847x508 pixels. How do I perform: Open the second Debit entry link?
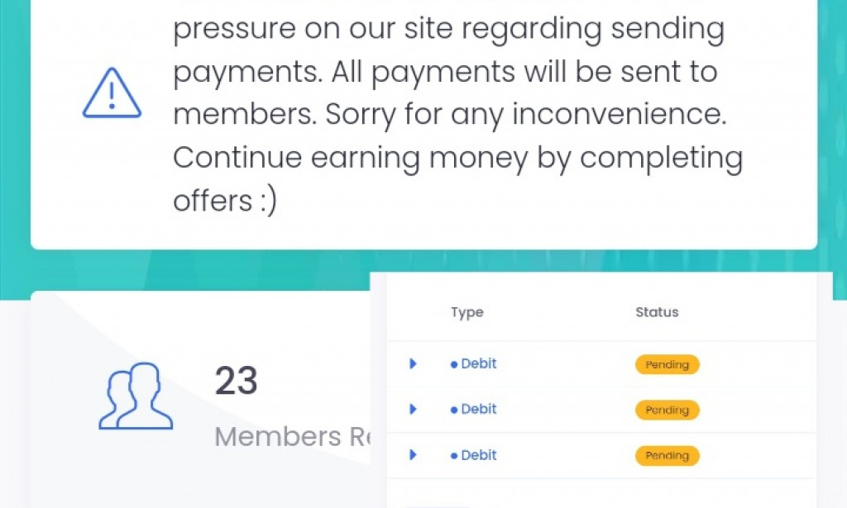tap(479, 409)
